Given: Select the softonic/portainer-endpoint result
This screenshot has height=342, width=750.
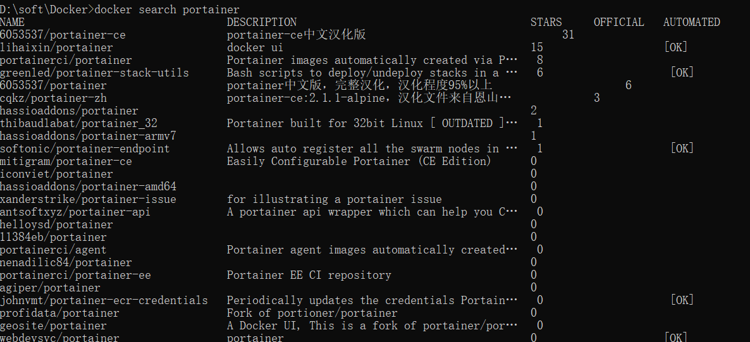Looking at the screenshot, I should [x=85, y=149].
